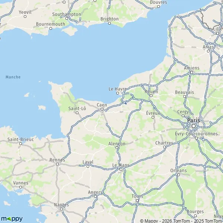Select the Amiens marker dot
This screenshot has width=223, height=223.
click(191, 72)
